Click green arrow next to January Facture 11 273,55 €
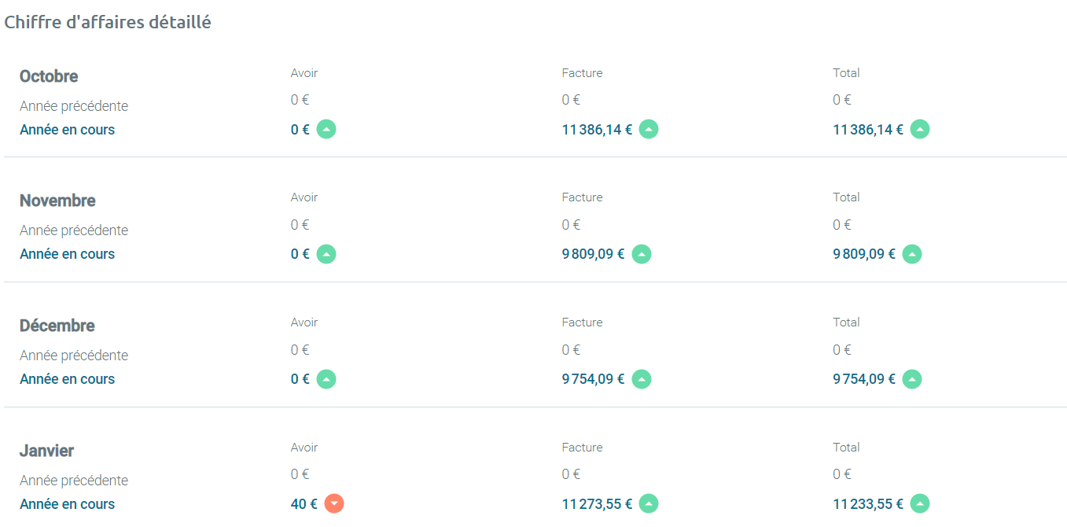Viewport: 1067px width, 527px height. [649, 504]
